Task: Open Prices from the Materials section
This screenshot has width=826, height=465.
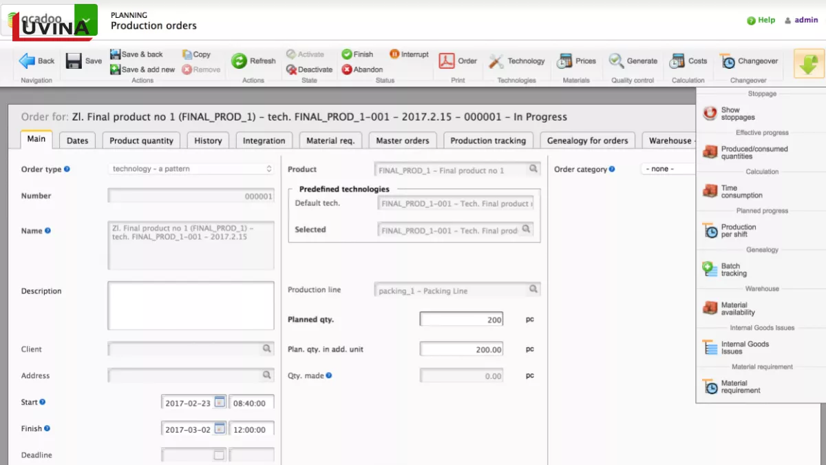Action: tap(577, 61)
